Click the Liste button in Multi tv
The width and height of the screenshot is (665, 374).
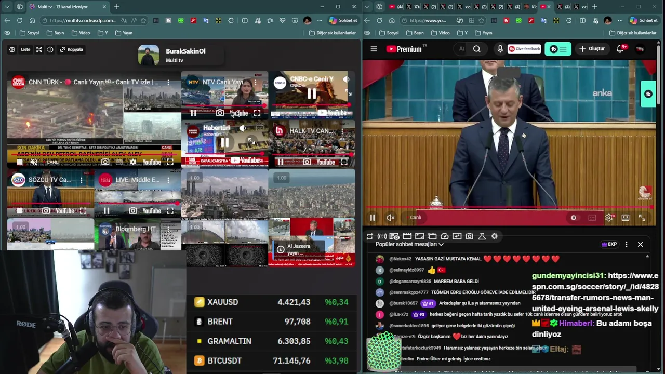(25, 49)
